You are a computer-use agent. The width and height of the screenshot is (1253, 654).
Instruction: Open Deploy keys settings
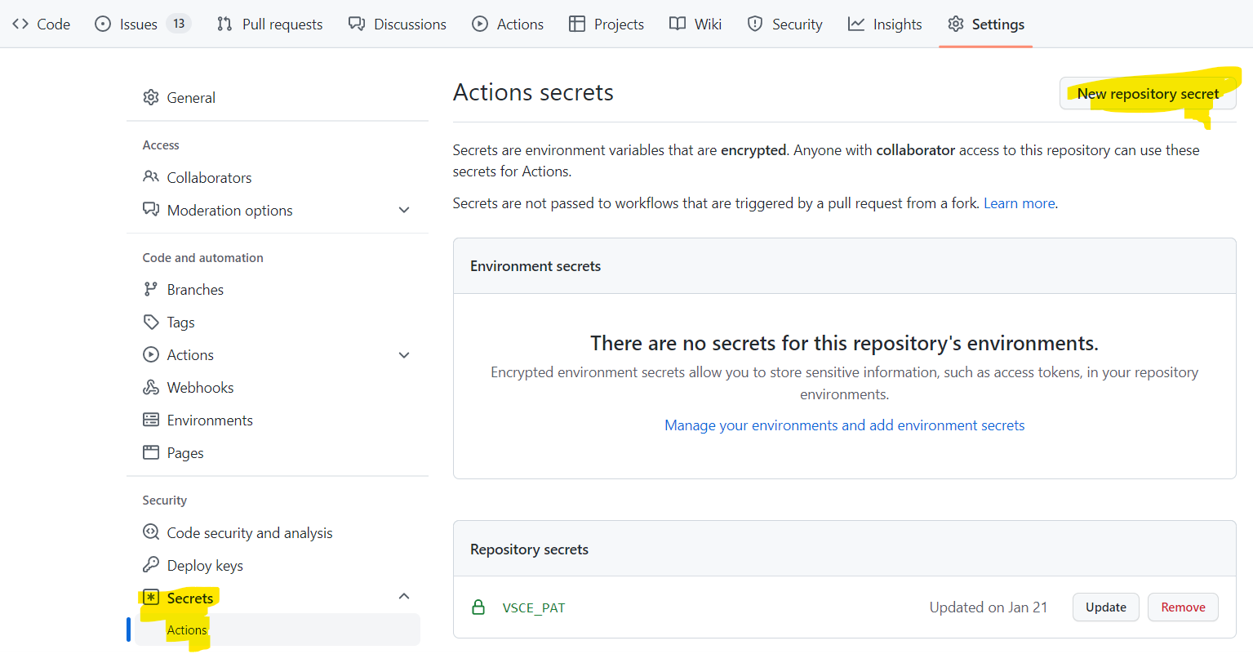click(278, 565)
